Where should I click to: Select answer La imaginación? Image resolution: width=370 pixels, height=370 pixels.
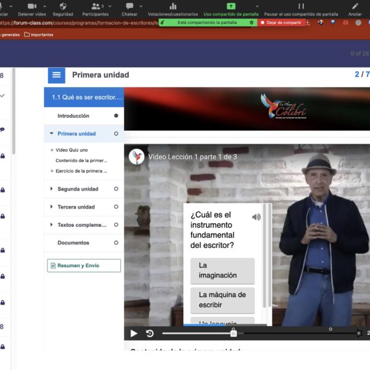[222, 271]
